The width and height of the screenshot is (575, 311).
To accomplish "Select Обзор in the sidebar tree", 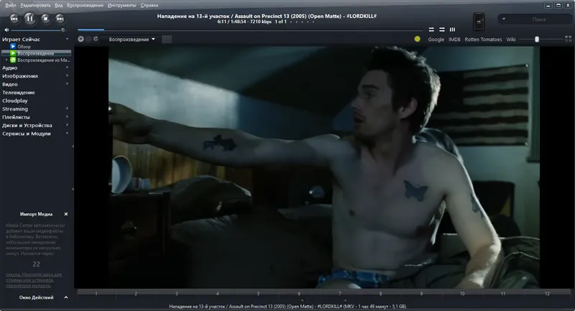I will (24, 47).
